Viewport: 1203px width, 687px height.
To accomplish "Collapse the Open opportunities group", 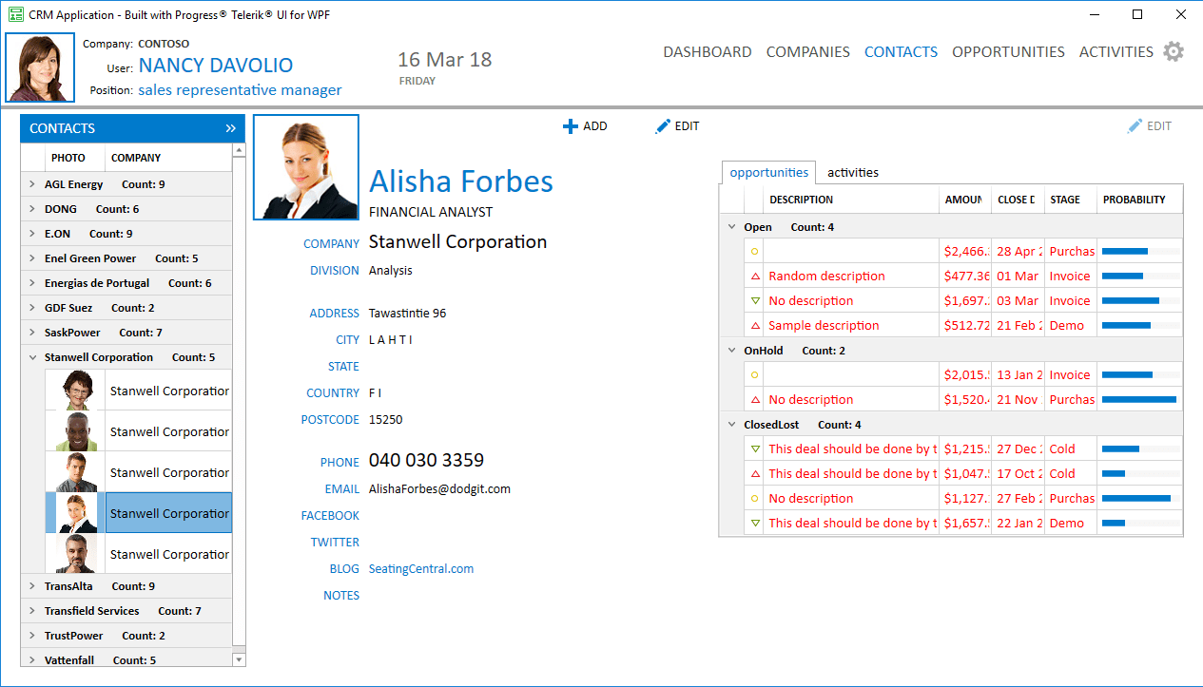I will click(731, 227).
